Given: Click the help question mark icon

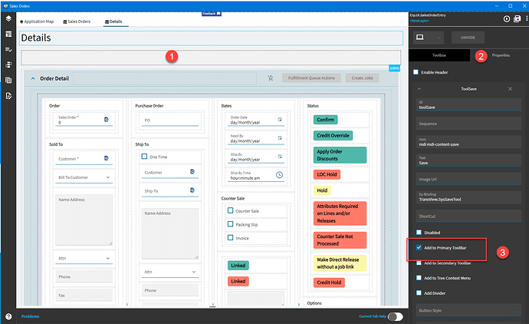Looking at the screenshot, I should [x=8, y=316].
